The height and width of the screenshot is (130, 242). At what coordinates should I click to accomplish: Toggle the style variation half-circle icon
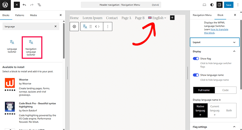[212, 5]
